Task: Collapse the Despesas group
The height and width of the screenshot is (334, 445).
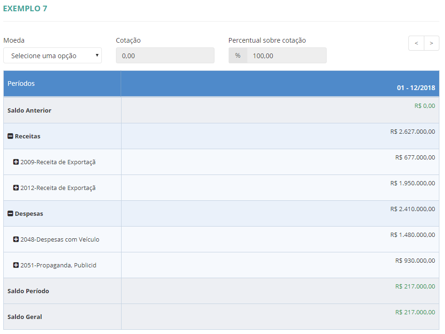Action: pyautogui.click(x=10, y=214)
